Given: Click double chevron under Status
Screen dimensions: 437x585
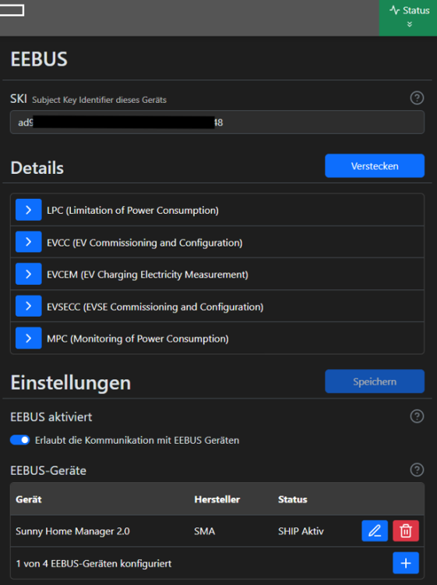Looking at the screenshot, I should click(410, 24).
